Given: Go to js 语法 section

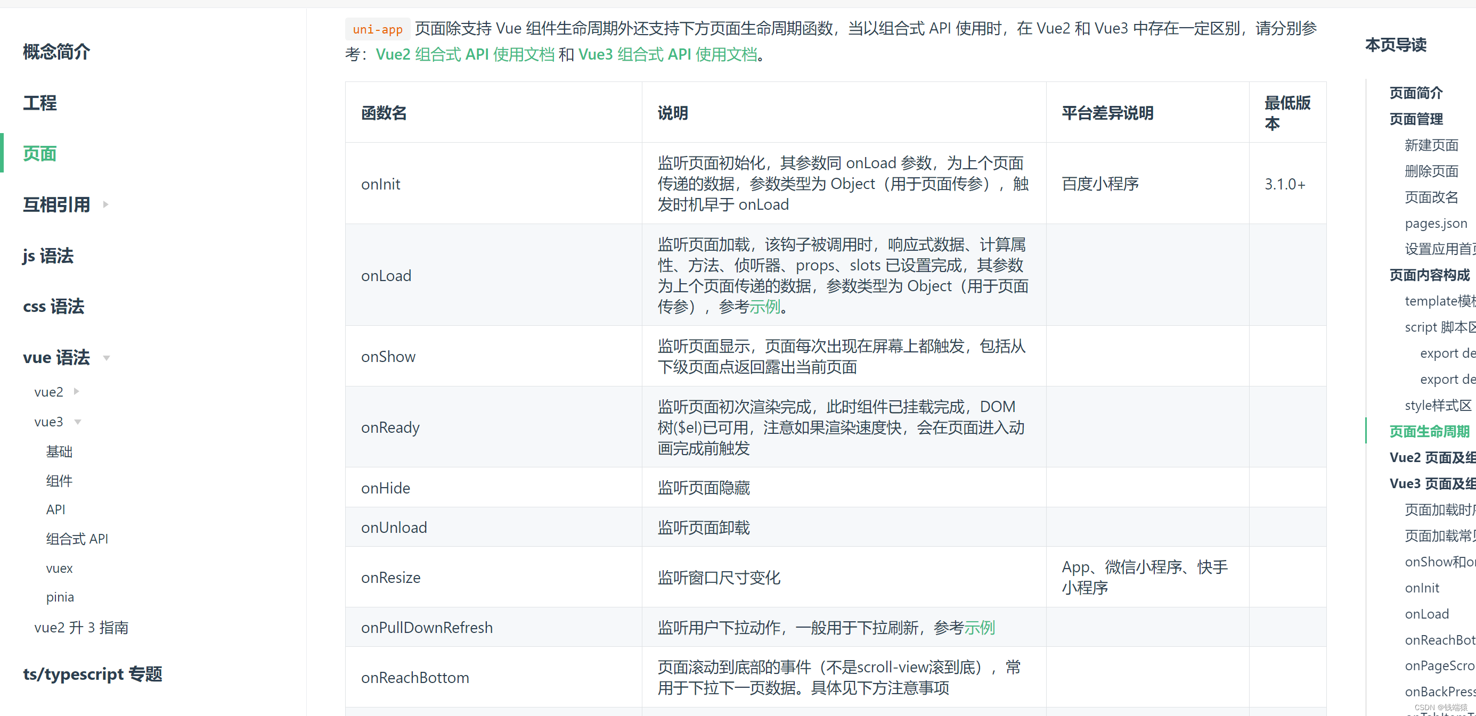Looking at the screenshot, I should pyautogui.click(x=48, y=256).
